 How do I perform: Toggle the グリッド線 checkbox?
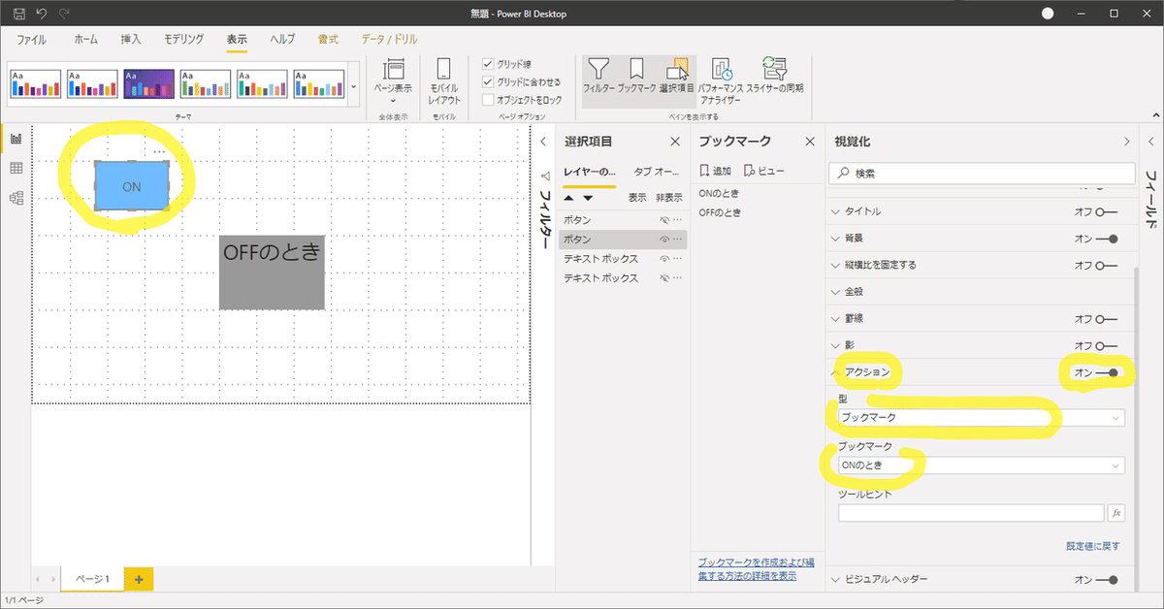click(488, 65)
